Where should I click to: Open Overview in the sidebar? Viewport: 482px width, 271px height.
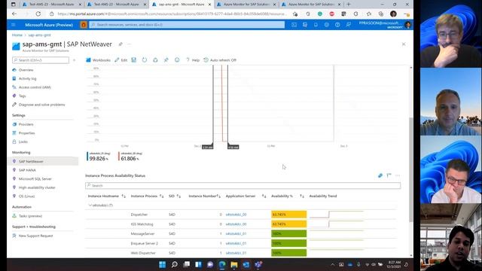[x=26, y=70]
